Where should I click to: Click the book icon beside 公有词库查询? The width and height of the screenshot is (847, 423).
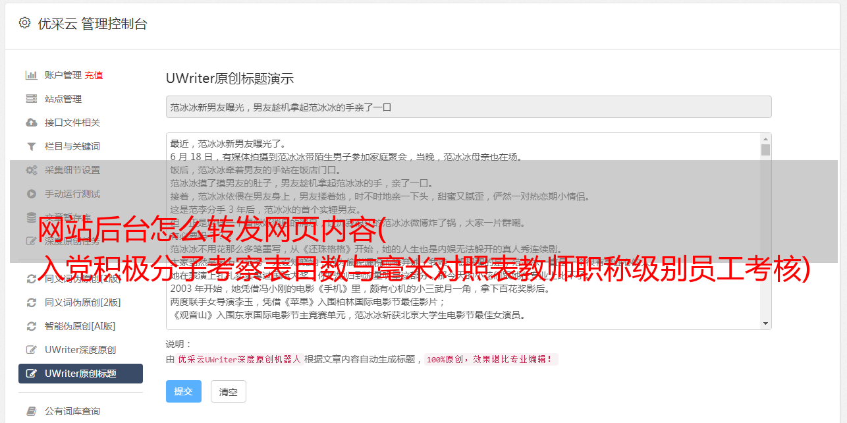(x=31, y=411)
